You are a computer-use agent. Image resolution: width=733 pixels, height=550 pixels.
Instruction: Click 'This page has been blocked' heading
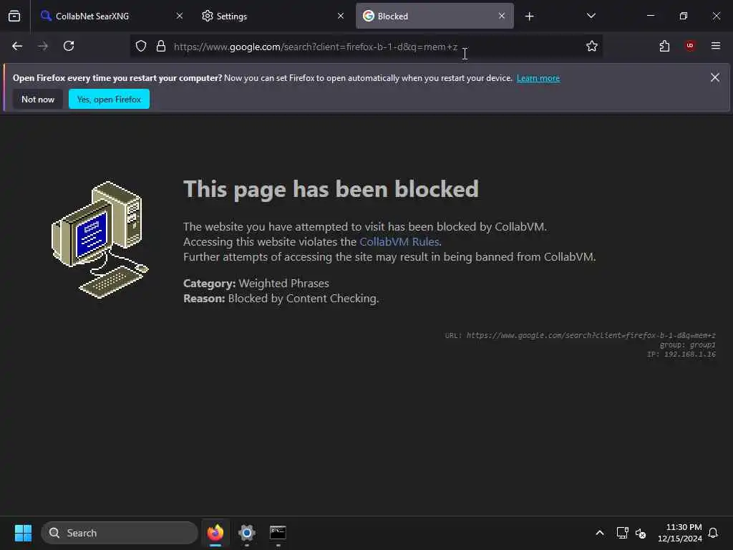pyautogui.click(x=331, y=190)
